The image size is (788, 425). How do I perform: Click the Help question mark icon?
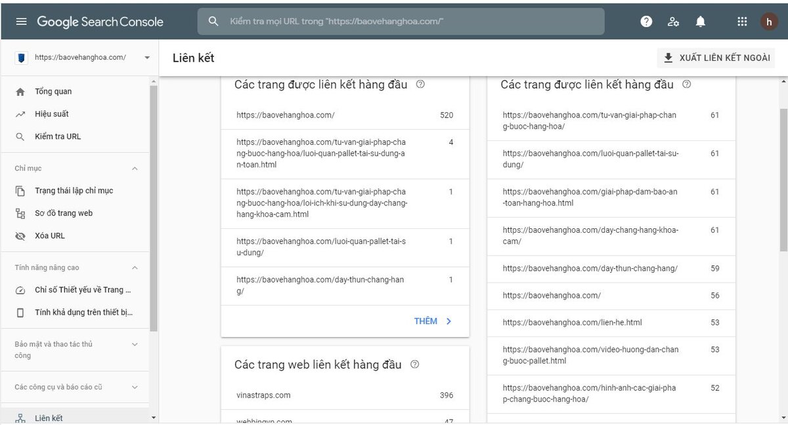tap(646, 22)
